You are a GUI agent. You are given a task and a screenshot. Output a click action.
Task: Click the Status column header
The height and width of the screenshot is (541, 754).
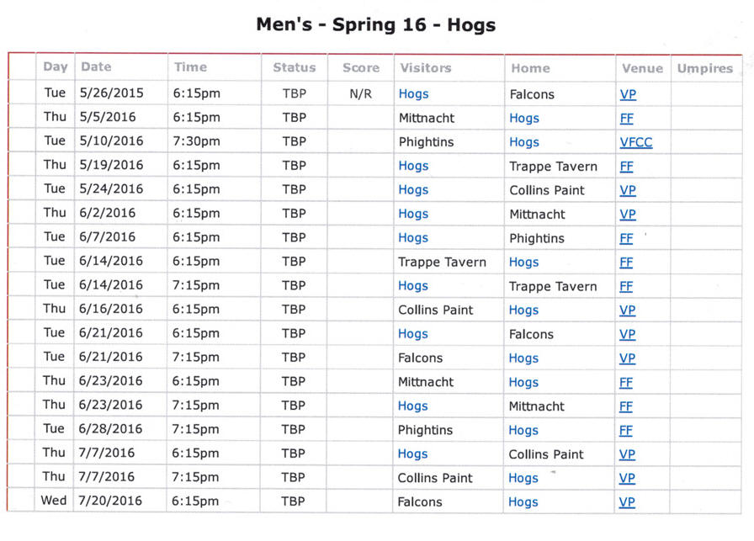tap(295, 68)
